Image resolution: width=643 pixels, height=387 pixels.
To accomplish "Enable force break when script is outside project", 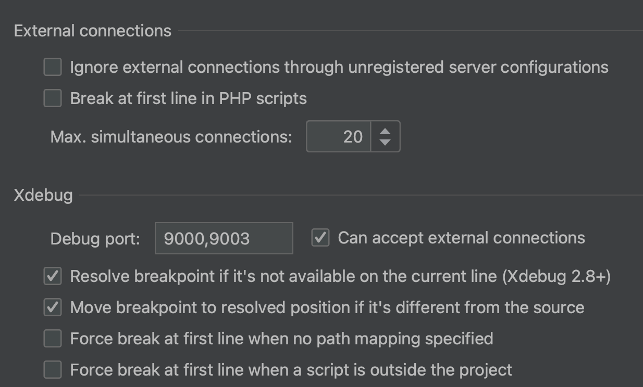I will (x=52, y=369).
